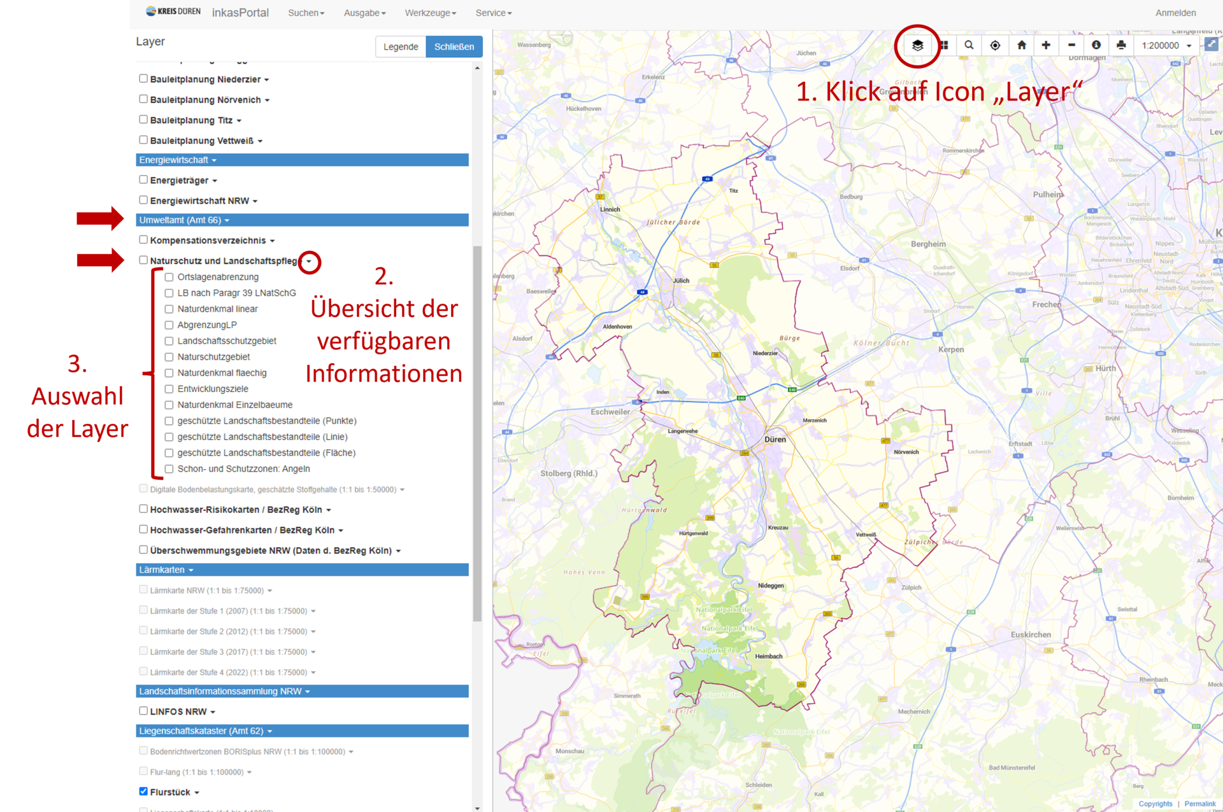The height and width of the screenshot is (812, 1223).
Task: Open the grid view toolbar icon
Action: tap(944, 45)
